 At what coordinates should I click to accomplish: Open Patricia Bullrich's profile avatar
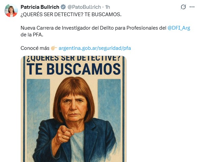coord(11,10)
